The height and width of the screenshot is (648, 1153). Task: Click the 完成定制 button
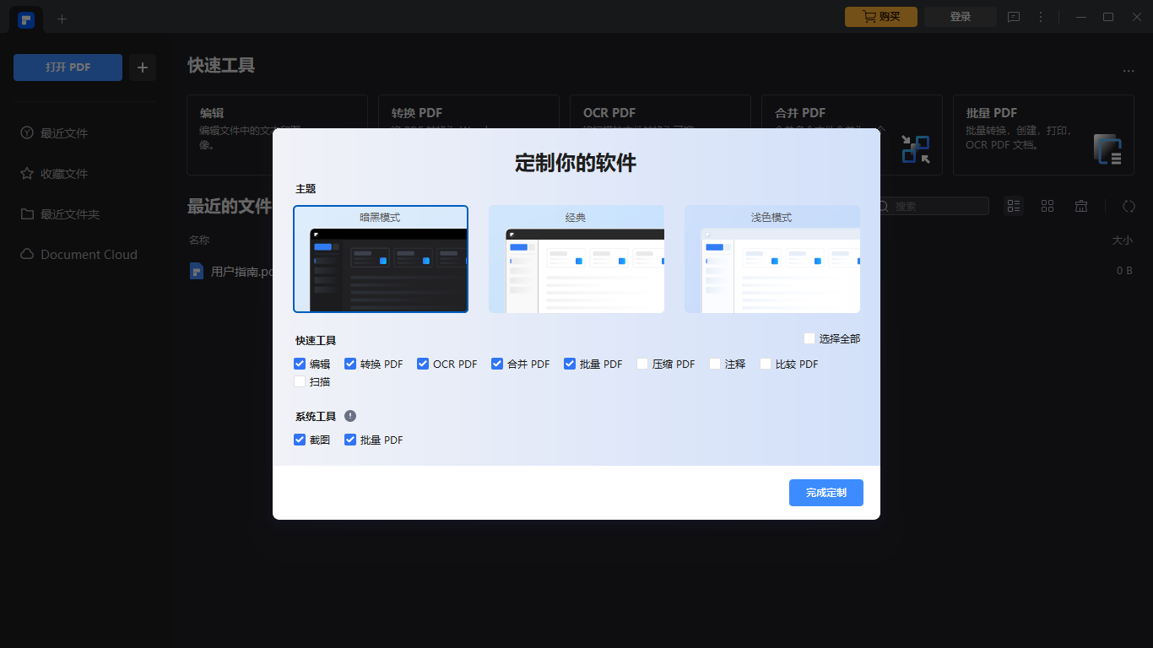826,493
